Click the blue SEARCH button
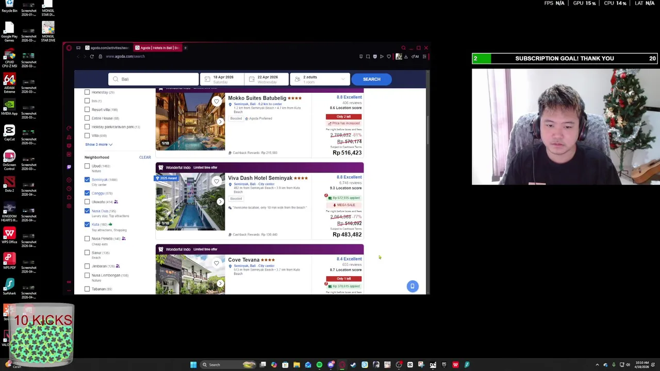This screenshot has width=660, height=371. [371, 79]
